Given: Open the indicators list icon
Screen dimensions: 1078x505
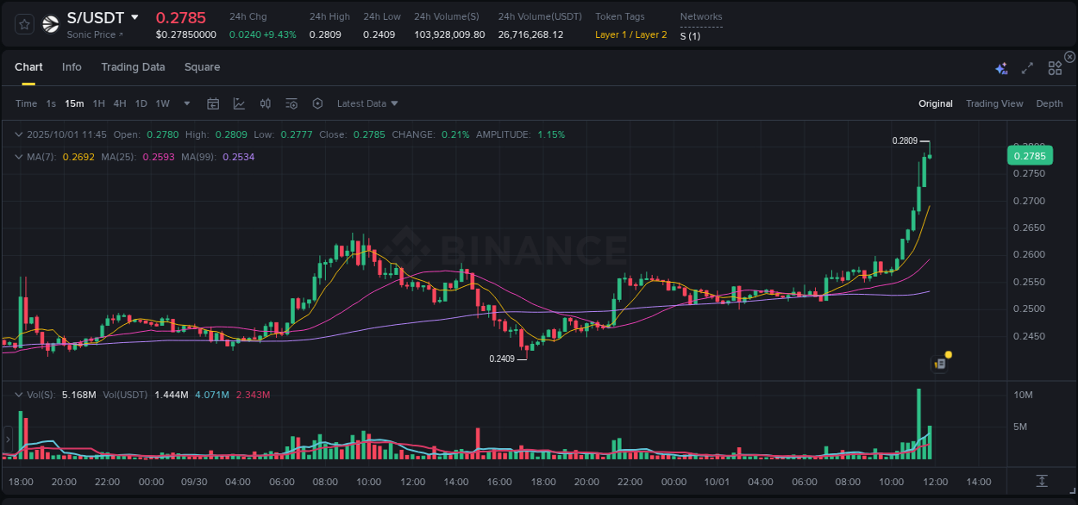Looking at the screenshot, I should click(x=291, y=103).
